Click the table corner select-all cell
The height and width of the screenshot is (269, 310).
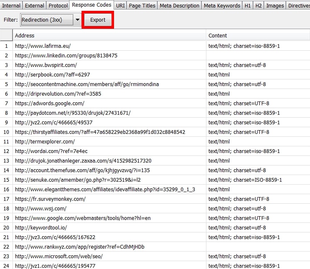pos(6,35)
